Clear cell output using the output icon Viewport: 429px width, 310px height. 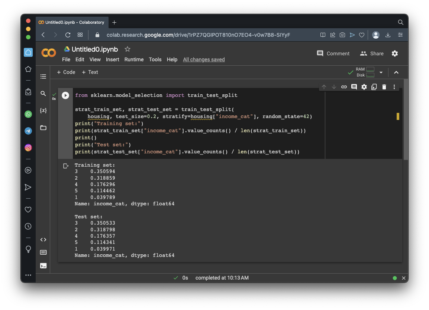tap(66, 166)
